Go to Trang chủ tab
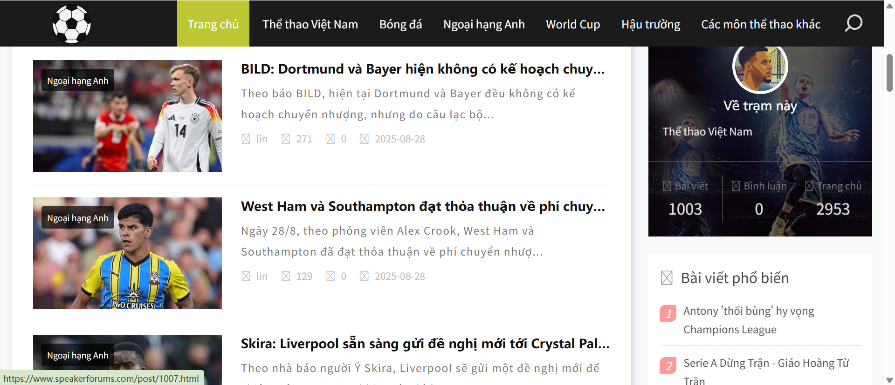The width and height of the screenshot is (895, 385). pos(213,24)
